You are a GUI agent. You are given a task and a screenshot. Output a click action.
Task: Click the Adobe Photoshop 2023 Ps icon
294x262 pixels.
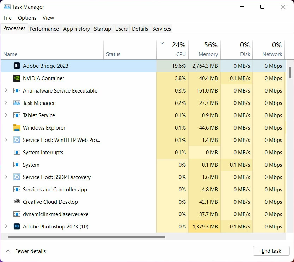pyautogui.click(x=17, y=226)
